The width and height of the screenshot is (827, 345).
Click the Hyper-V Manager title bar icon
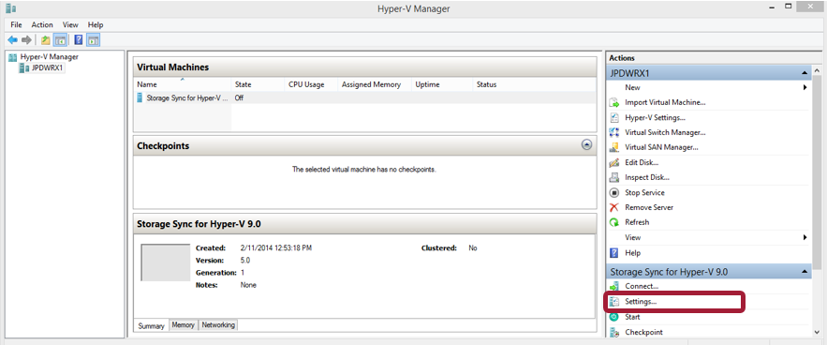coord(10,7)
